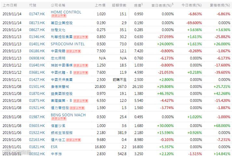Open the 銀城生活服務 company link
232x157 pixels.
(62, 133)
